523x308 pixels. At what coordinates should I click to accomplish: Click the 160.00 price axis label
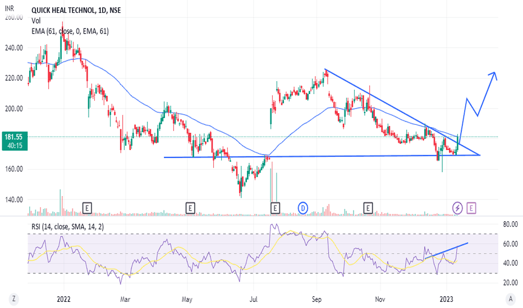(14, 169)
